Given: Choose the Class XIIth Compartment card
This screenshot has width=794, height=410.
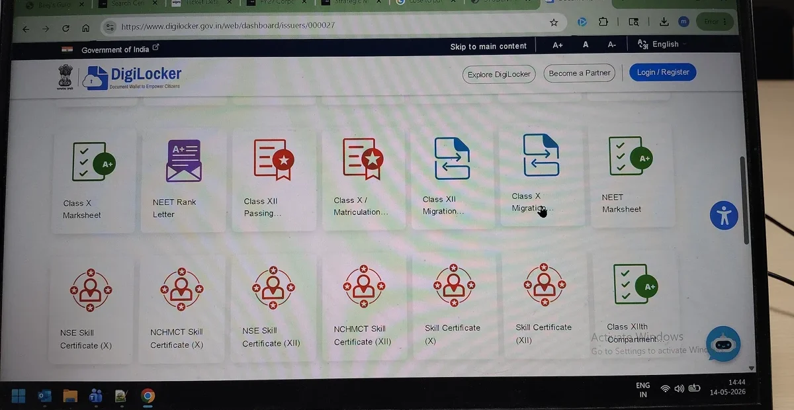Looking at the screenshot, I should coord(636,306).
